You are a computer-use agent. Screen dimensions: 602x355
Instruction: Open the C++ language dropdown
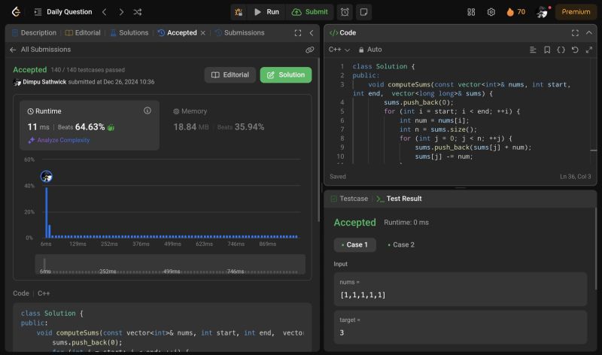[339, 50]
